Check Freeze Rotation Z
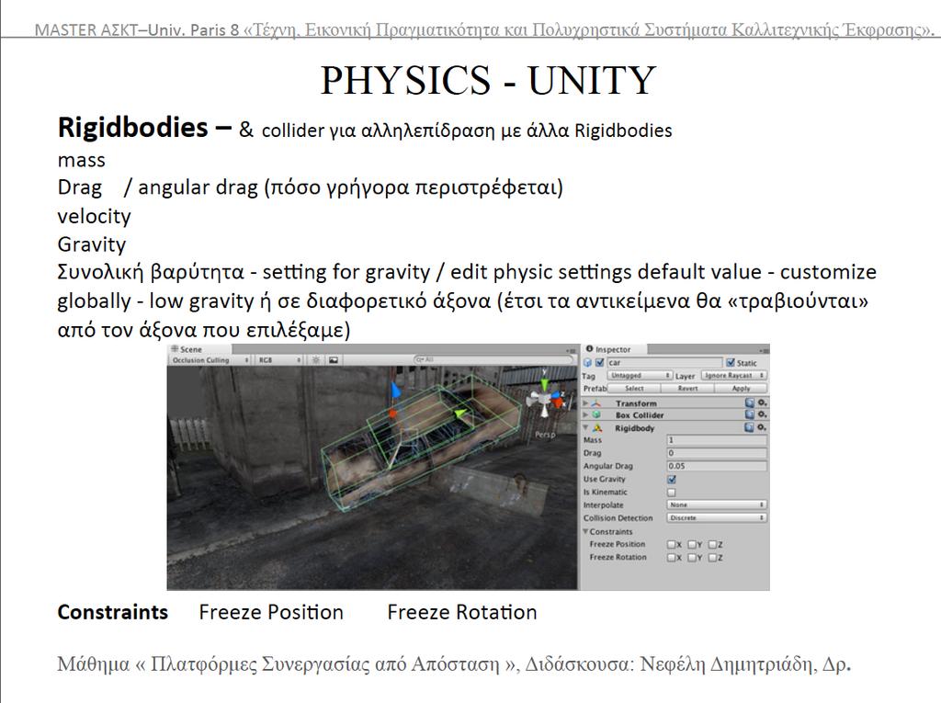The width and height of the screenshot is (941, 703). [x=712, y=558]
